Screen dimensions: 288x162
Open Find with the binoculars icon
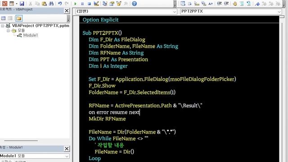(51, 4)
